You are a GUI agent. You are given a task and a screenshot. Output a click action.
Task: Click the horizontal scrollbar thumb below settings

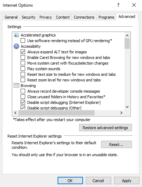(x=57, y=113)
